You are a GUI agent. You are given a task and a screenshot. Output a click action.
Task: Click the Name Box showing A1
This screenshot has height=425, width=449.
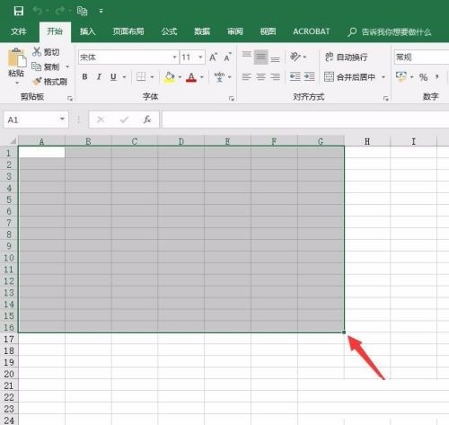(x=36, y=120)
